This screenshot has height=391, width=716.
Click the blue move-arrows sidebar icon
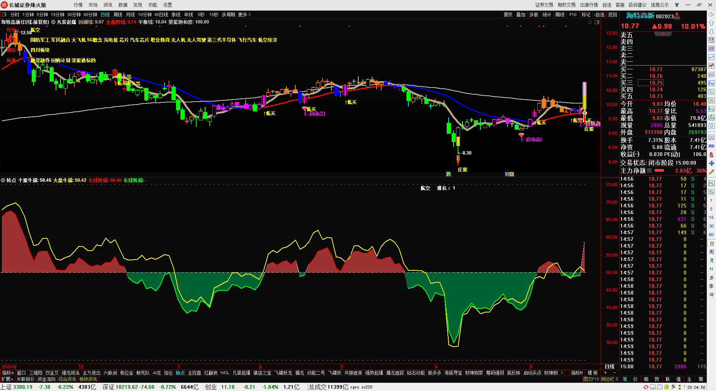pos(712,163)
